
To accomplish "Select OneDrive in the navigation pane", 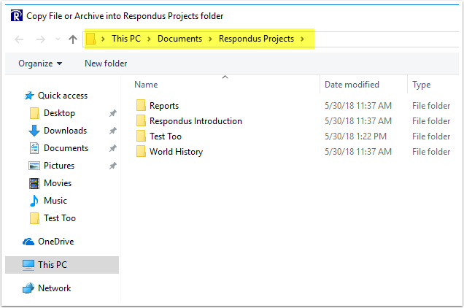I will point(55,242).
